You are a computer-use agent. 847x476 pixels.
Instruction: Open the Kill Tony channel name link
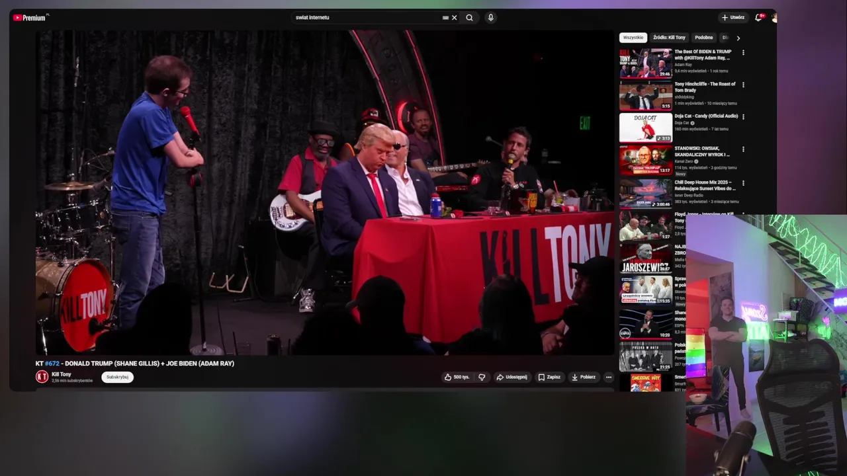pyautogui.click(x=61, y=374)
